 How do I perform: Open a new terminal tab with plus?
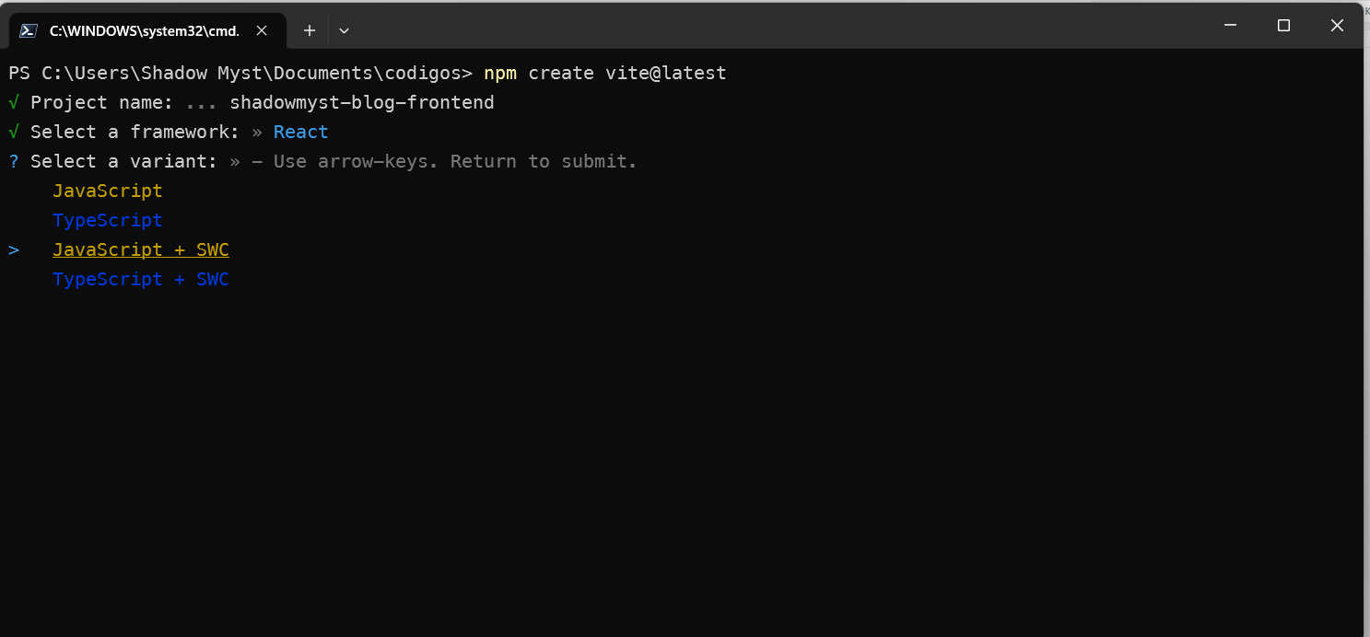pyautogui.click(x=310, y=30)
